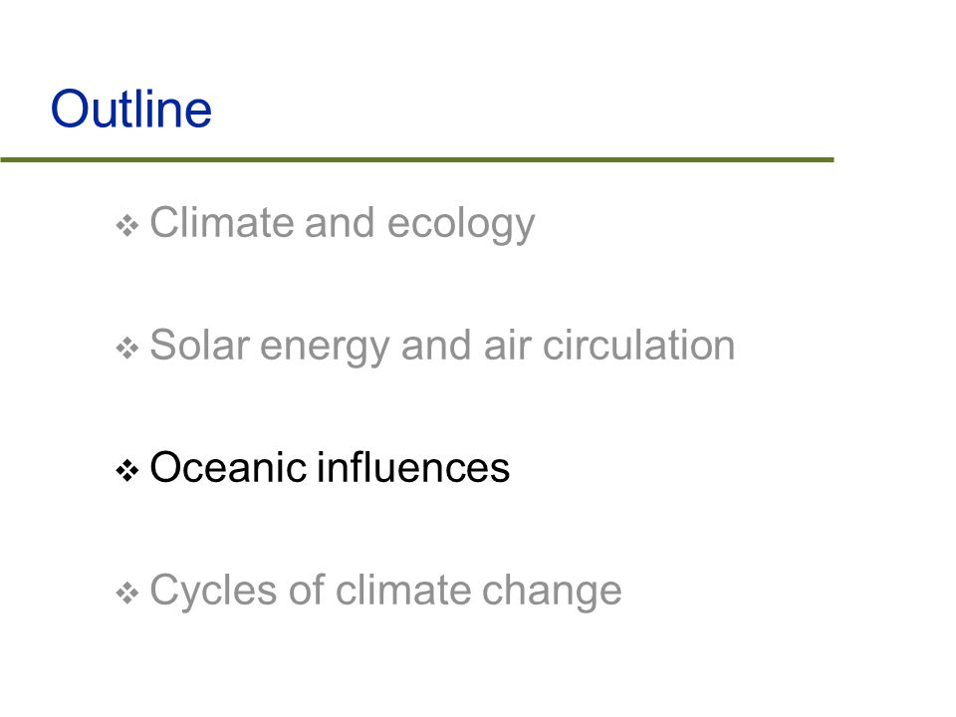956x717 pixels.
Task: Open the Cycles of climate change item
Action: 386,591
